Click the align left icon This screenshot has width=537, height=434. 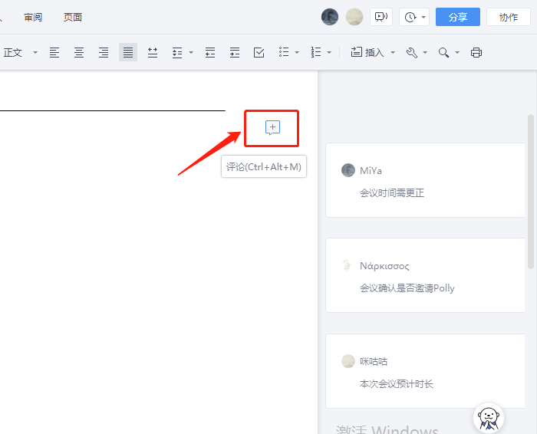(x=54, y=52)
